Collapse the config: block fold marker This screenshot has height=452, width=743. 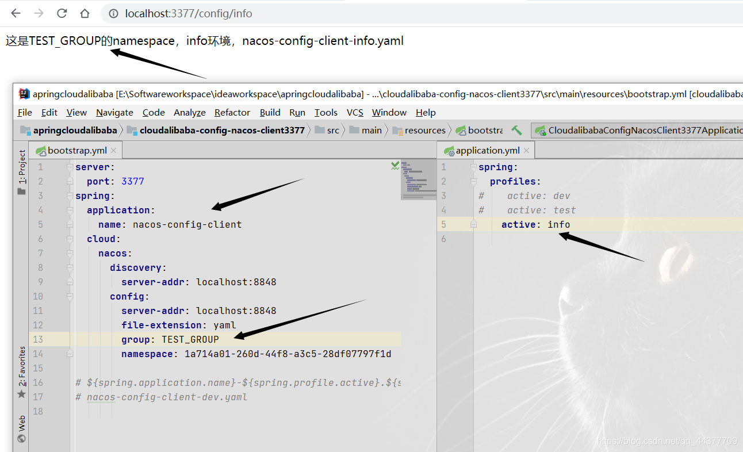click(70, 297)
